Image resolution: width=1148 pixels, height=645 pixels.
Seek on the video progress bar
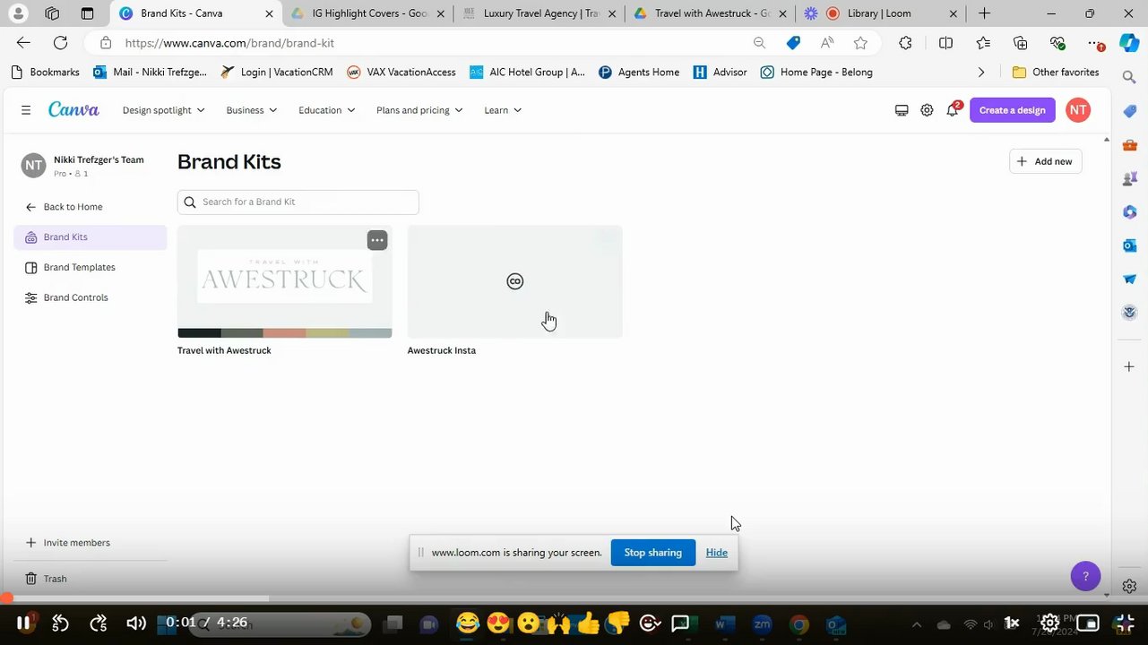(x=574, y=598)
